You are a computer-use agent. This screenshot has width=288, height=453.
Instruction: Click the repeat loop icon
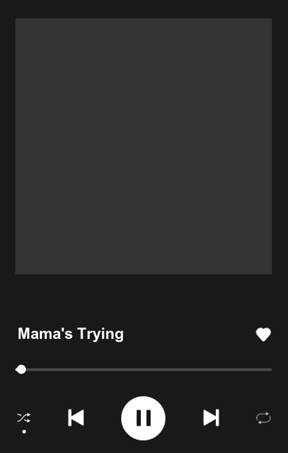(263, 418)
